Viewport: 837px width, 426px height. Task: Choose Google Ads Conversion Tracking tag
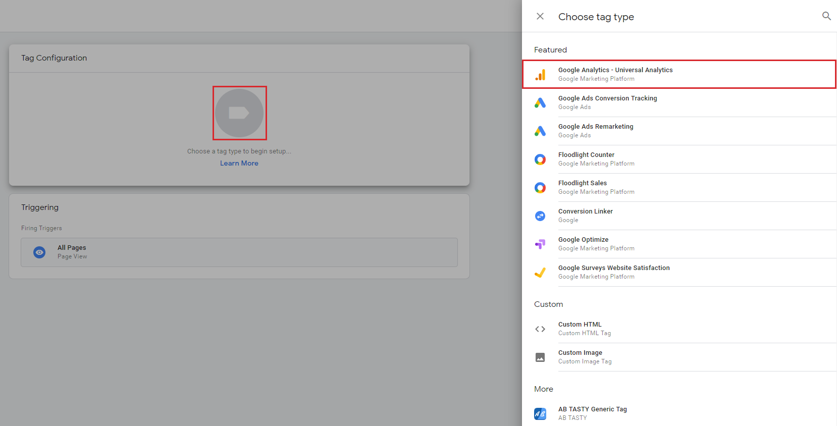click(x=679, y=103)
